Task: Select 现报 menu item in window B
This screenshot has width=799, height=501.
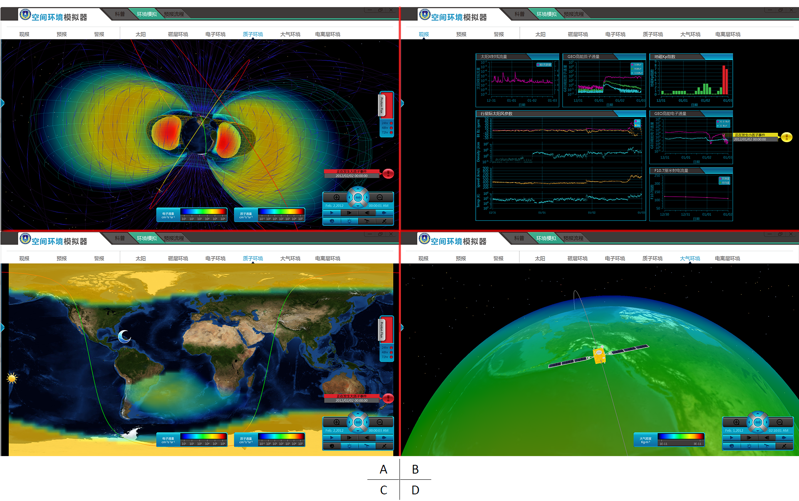Action: (x=424, y=34)
